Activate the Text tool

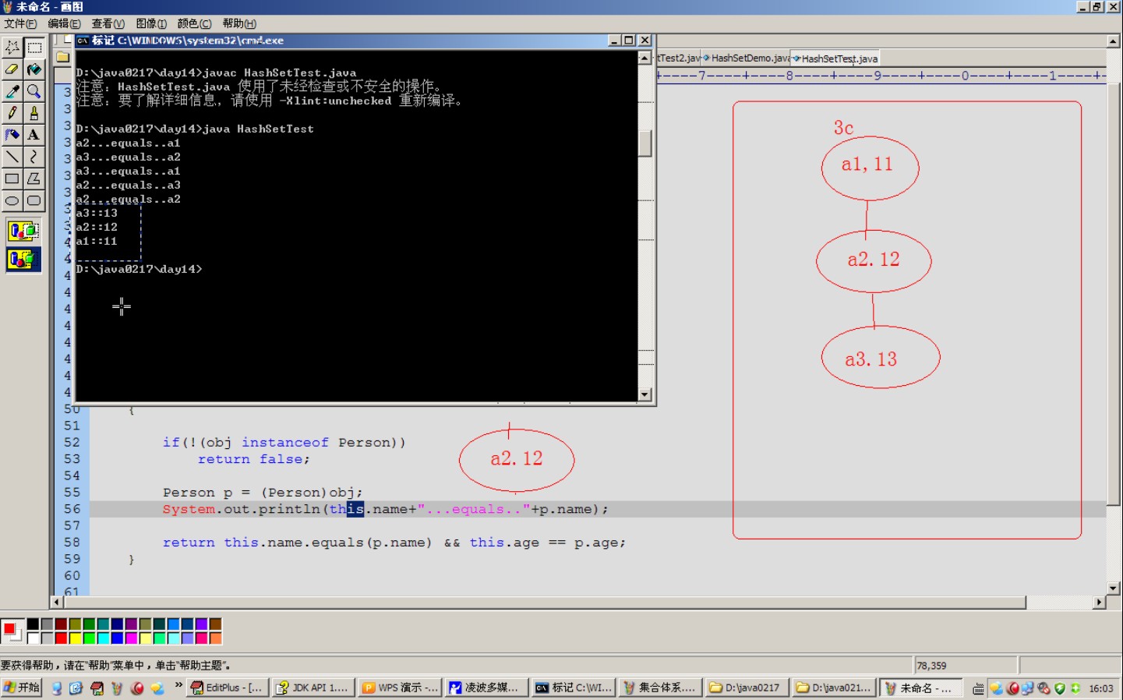[34, 135]
